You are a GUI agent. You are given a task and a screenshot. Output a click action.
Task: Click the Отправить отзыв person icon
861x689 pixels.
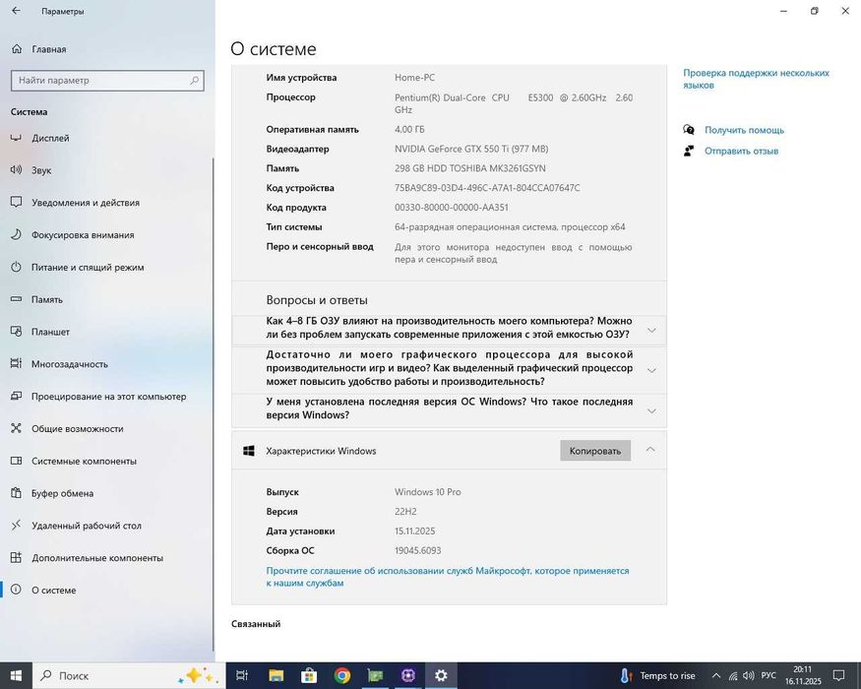pos(689,151)
